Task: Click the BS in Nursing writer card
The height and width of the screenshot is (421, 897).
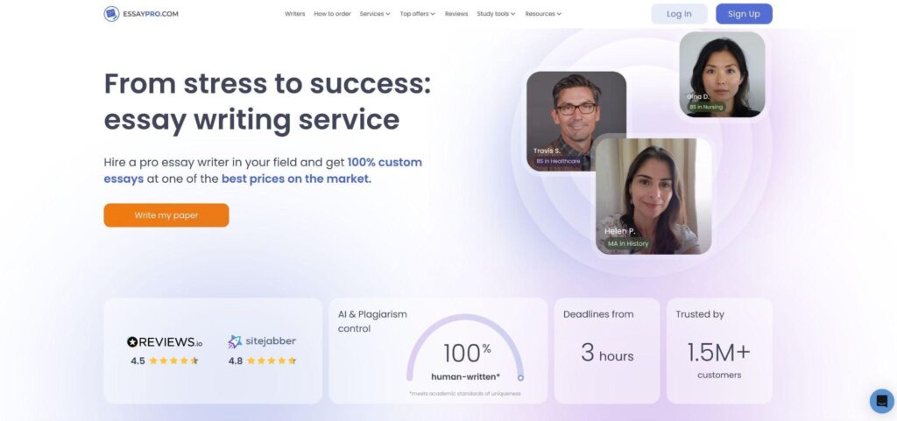Action: click(x=722, y=74)
